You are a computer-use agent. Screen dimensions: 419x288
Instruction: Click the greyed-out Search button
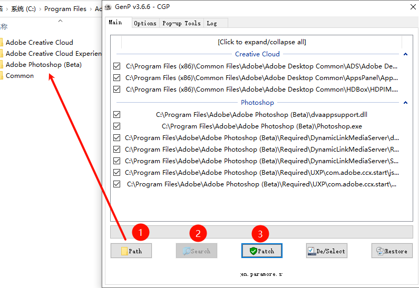197,251
